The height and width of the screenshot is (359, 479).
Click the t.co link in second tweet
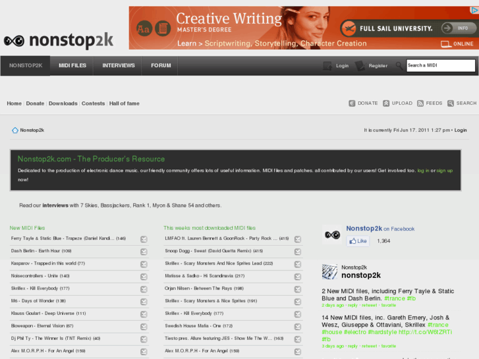pos(425,332)
